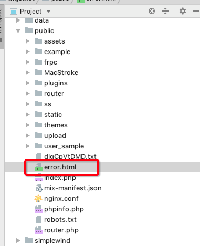Click the robots.txt file icon
Screen dimensions: 200x246
[38, 219]
